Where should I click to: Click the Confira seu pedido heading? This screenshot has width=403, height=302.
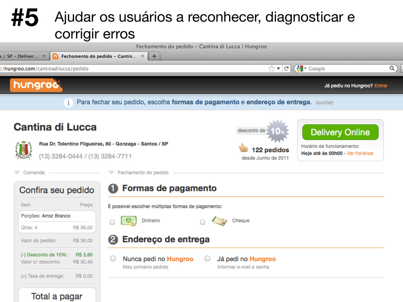pyautogui.click(x=57, y=190)
